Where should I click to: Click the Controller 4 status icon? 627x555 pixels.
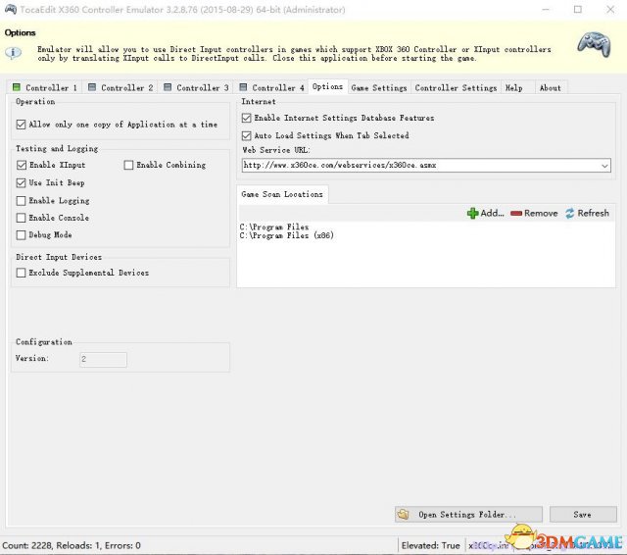pyautogui.click(x=243, y=87)
